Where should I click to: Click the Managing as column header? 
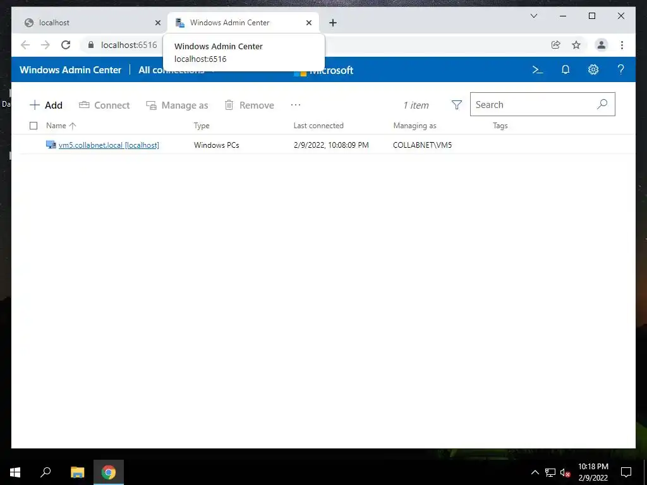(x=414, y=126)
